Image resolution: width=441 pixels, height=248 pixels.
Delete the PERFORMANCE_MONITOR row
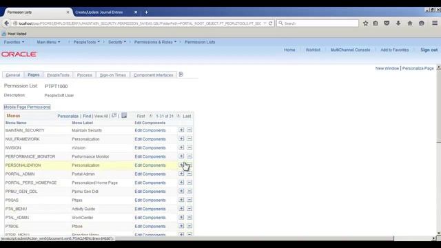pyautogui.click(x=189, y=156)
